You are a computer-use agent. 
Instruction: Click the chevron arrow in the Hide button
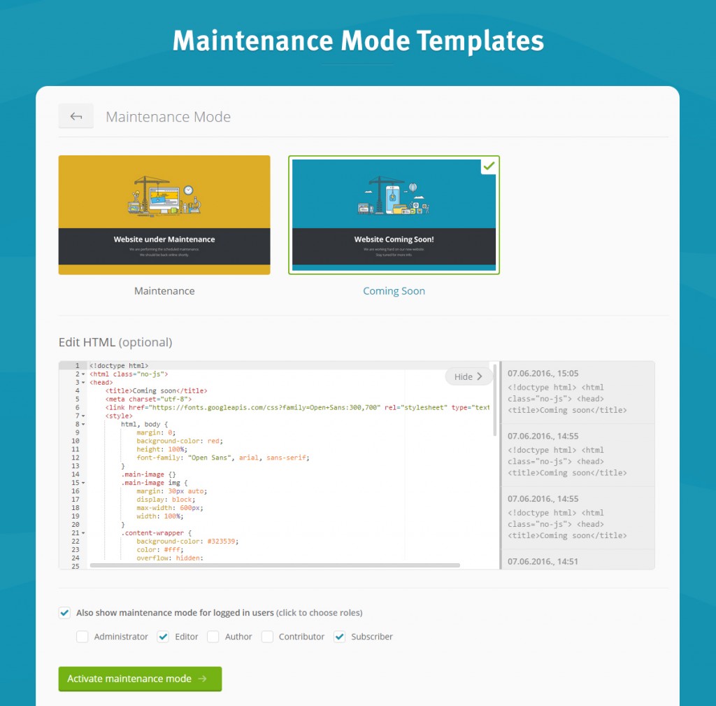480,376
